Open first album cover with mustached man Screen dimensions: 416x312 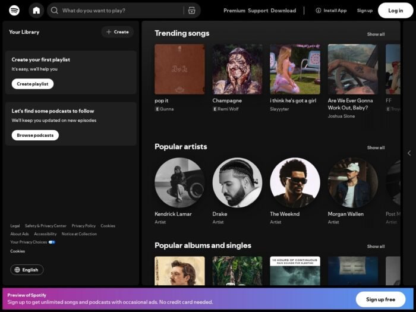(179, 271)
